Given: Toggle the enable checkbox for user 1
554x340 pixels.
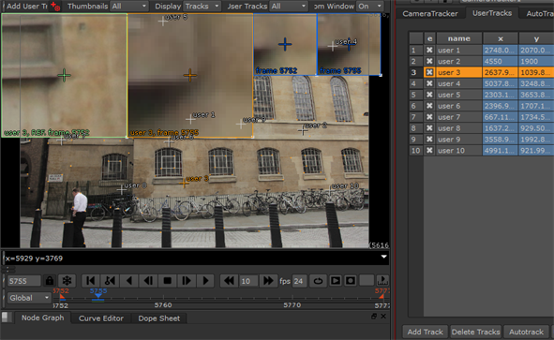Looking at the screenshot, I should tap(429, 51).
